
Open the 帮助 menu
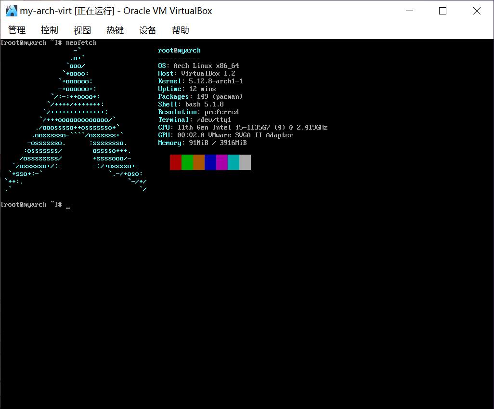click(x=181, y=30)
